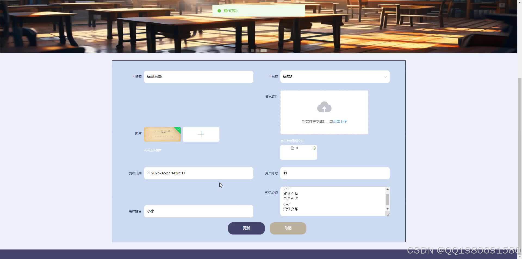The width and height of the screenshot is (522, 259).
Task: Click the green success check icon in 操作成功 toast
Action: coord(219,11)
